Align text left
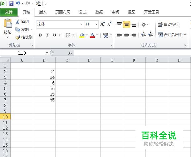191x157 pixels. tap(119, 35)
